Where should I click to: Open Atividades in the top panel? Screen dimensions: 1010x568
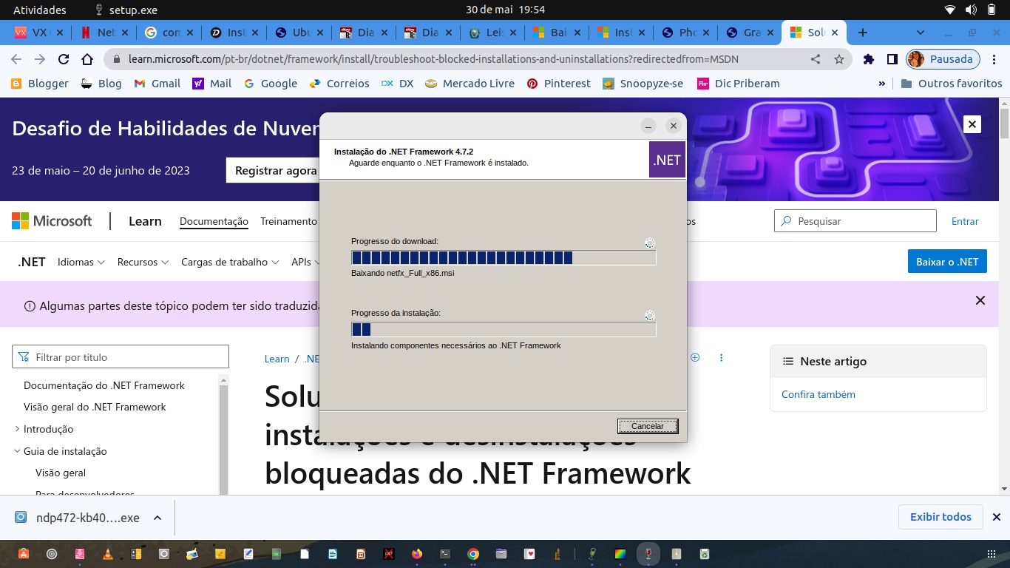[40, 10]
